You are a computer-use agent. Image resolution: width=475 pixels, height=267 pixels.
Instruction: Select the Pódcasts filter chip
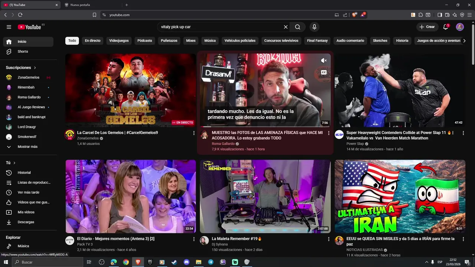tap(145, 41)
